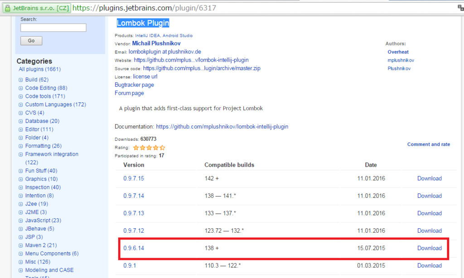Click the search input field
Viewport: 464px width, 278px height.
[x=53, y=28]
